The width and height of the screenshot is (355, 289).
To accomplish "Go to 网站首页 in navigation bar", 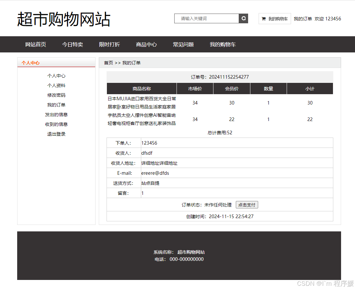I will click(36, 44).
